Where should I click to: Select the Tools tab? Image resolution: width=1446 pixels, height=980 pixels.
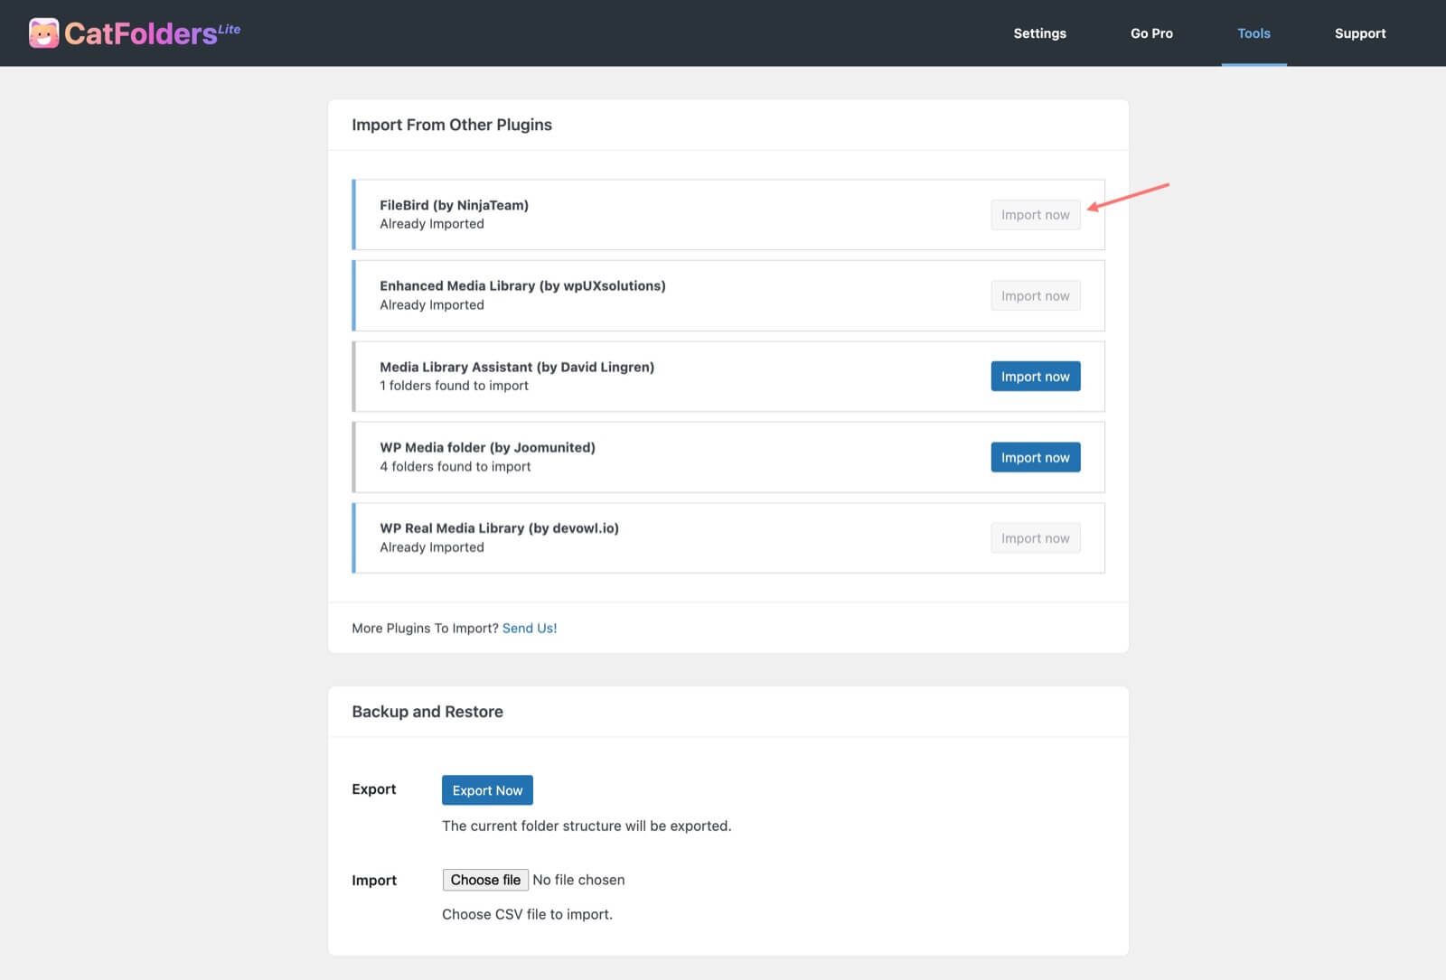pyautogui.click(x=1254, y=33)
